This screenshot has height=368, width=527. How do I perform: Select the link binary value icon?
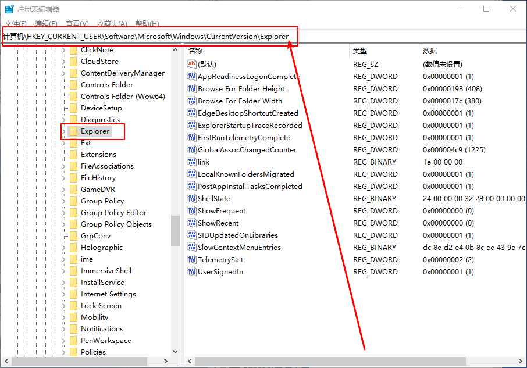point(193,162)
